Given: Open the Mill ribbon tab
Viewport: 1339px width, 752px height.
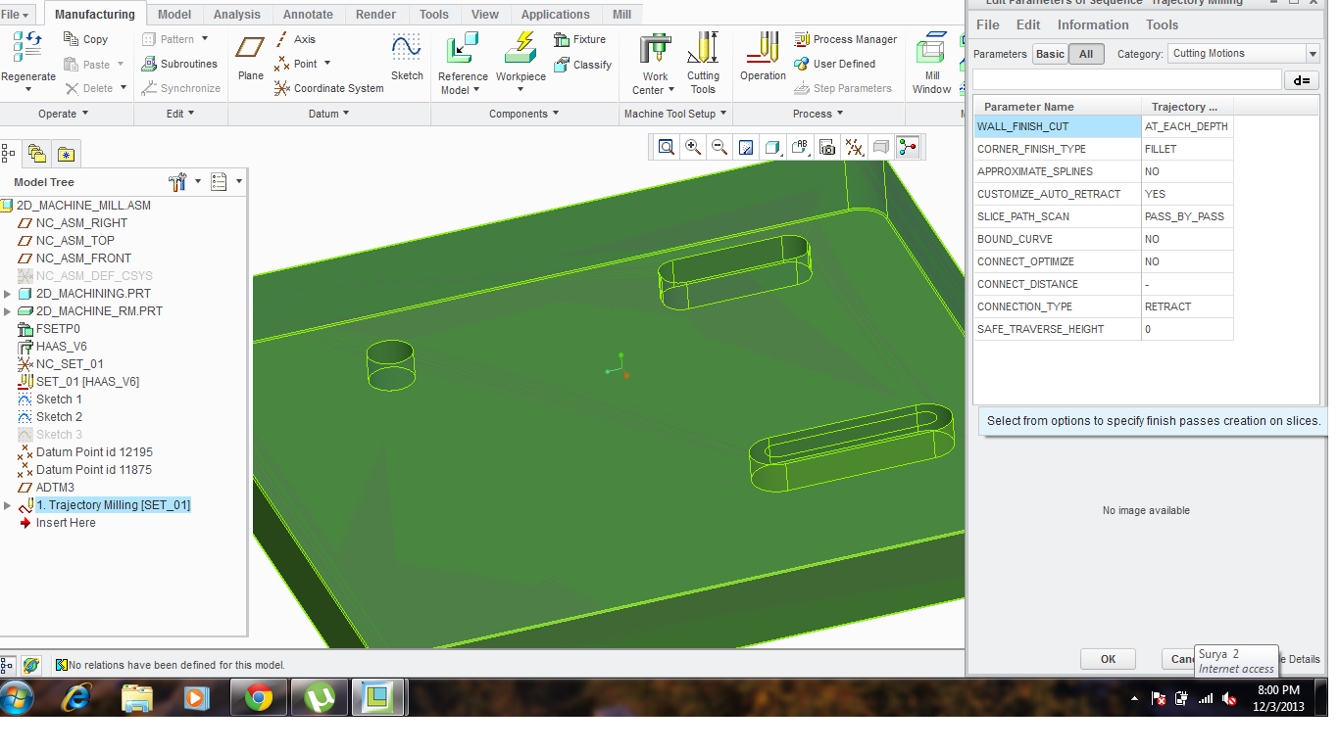Looking at the screenshot, I should pyautogui.click(x=621, y=15).
